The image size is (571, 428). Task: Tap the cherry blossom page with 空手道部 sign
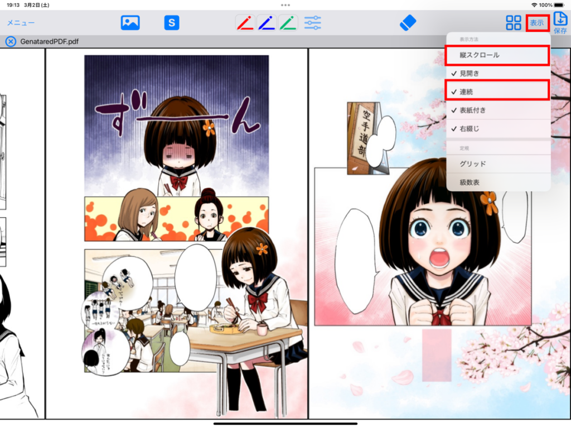pyautogui.click(x=439, y=234)
